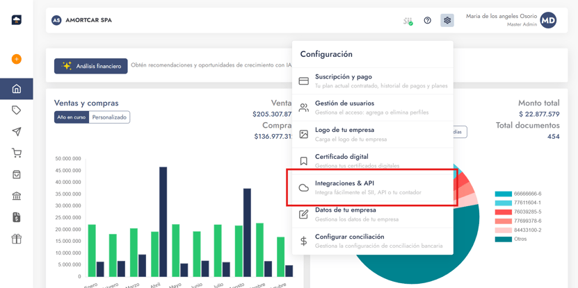The height and width of the screenshot is (288, 578).
Task: Open the help question mark icon
Action: pos(427,21)
